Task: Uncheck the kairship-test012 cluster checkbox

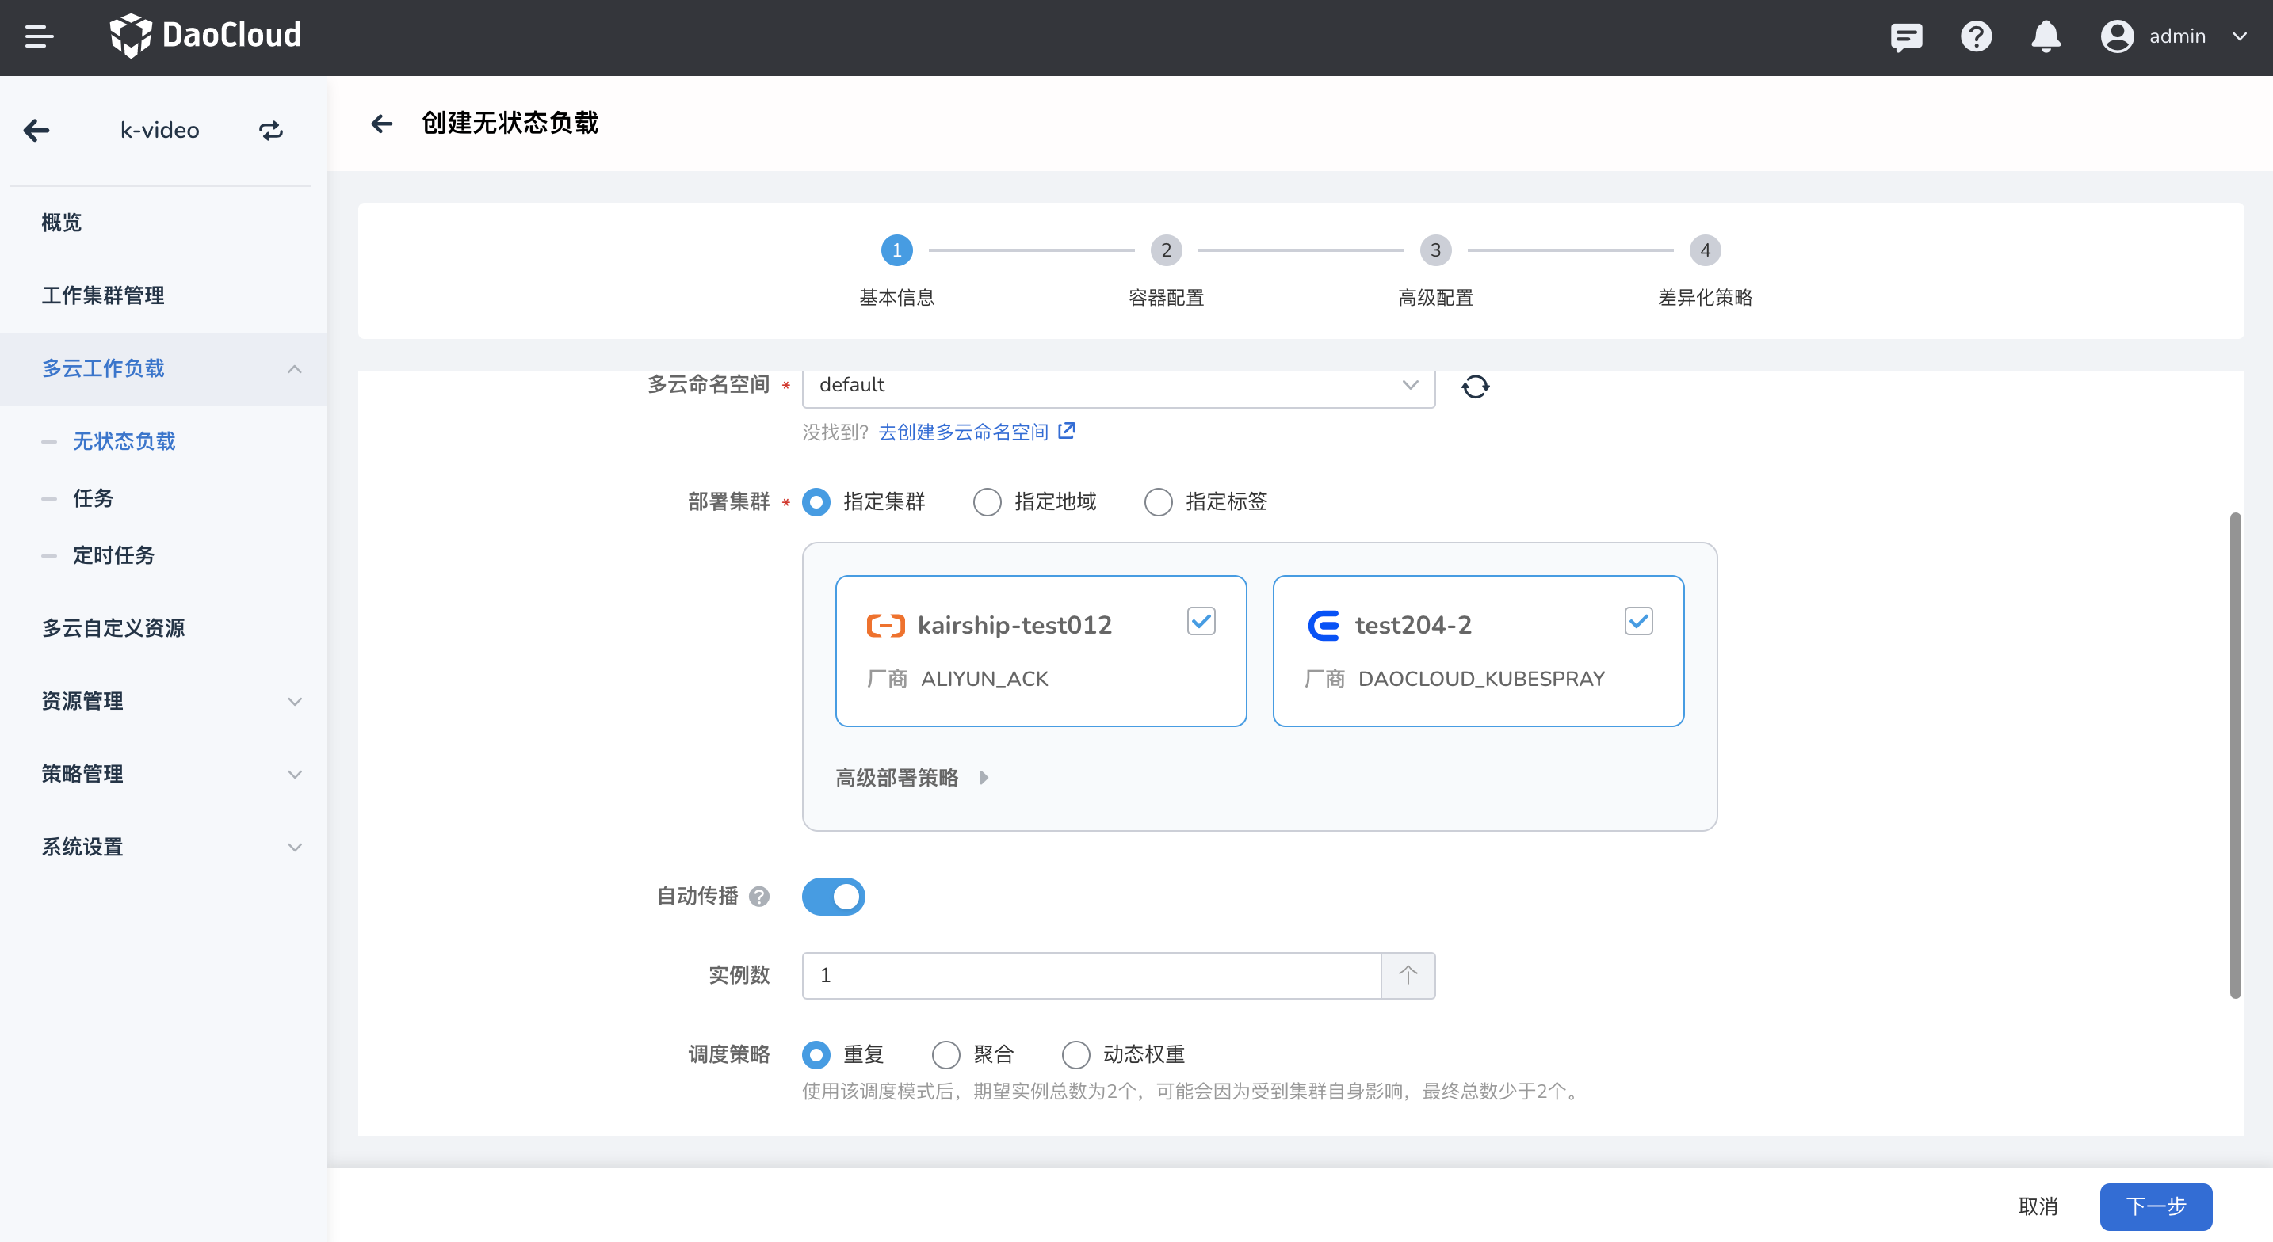Action: 1201,621
